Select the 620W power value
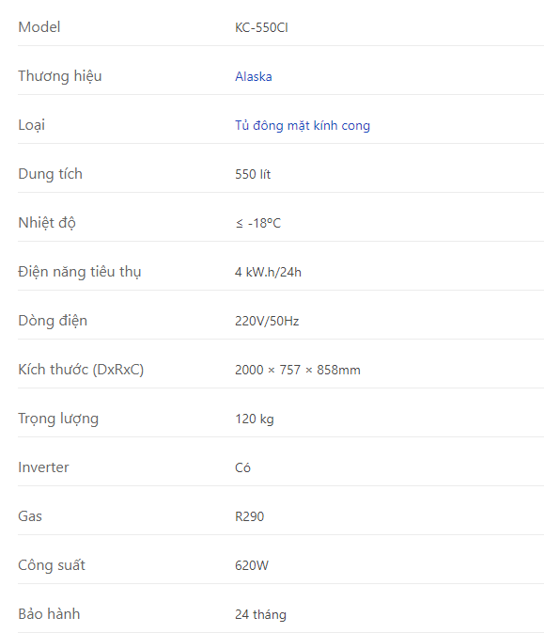This screenshot has height=633, width=560. point(252,565)
